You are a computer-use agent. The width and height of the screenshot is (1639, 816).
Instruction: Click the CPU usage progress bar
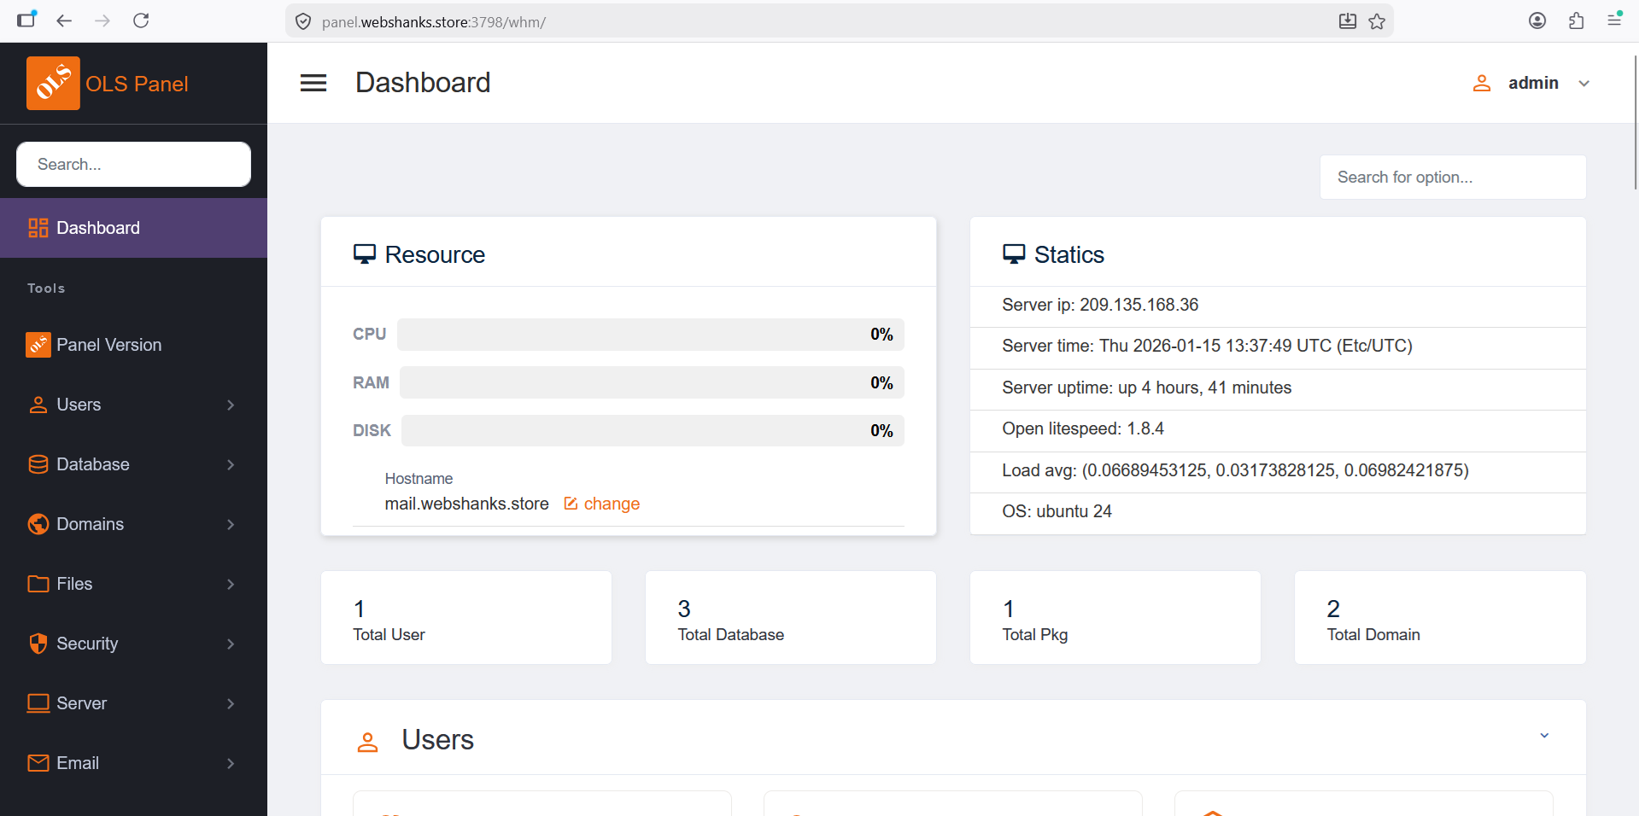(651, 335)
